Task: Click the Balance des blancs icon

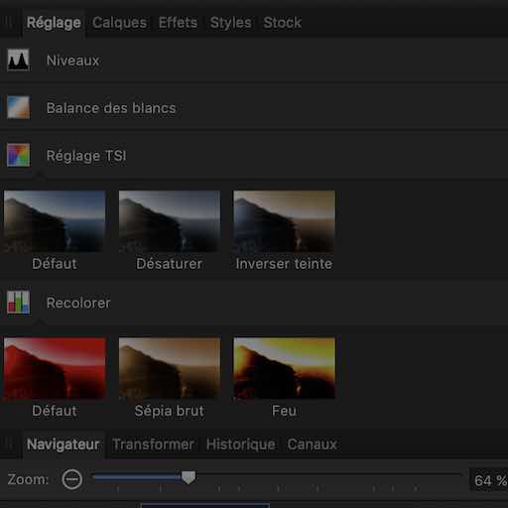Action: [19, 107]
